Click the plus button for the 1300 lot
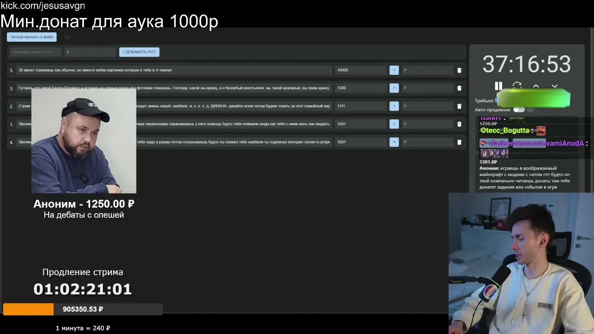The width and height of the screenshot is (594, 334). coord(394,88)
